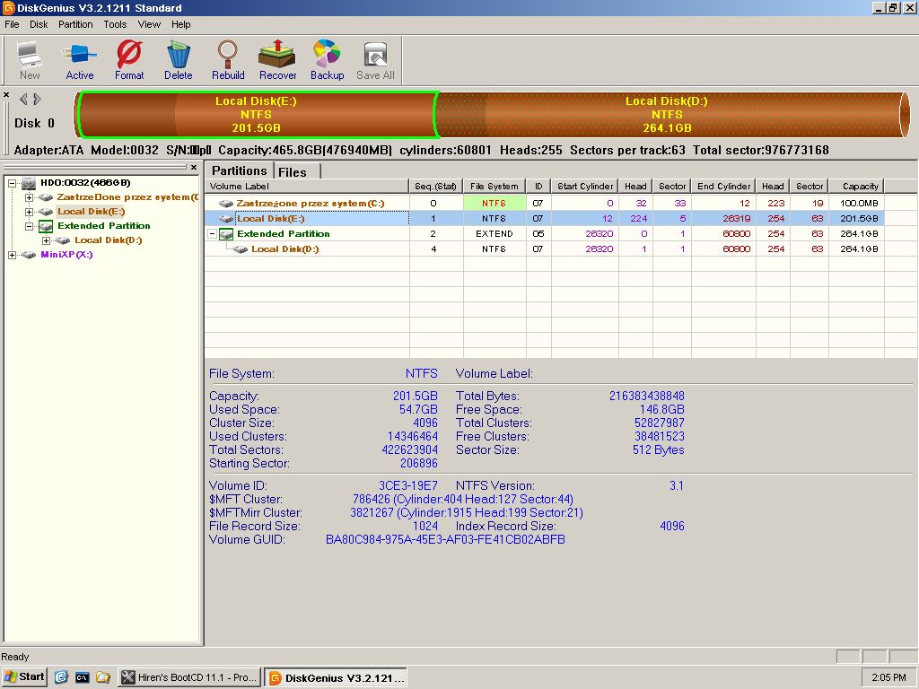This screenshot has height=689, width=919.
Task: Click the Delete partition toolbar icon
Action: 179,60
